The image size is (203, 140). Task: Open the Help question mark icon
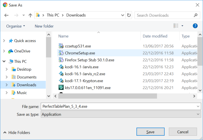(195, 26)
